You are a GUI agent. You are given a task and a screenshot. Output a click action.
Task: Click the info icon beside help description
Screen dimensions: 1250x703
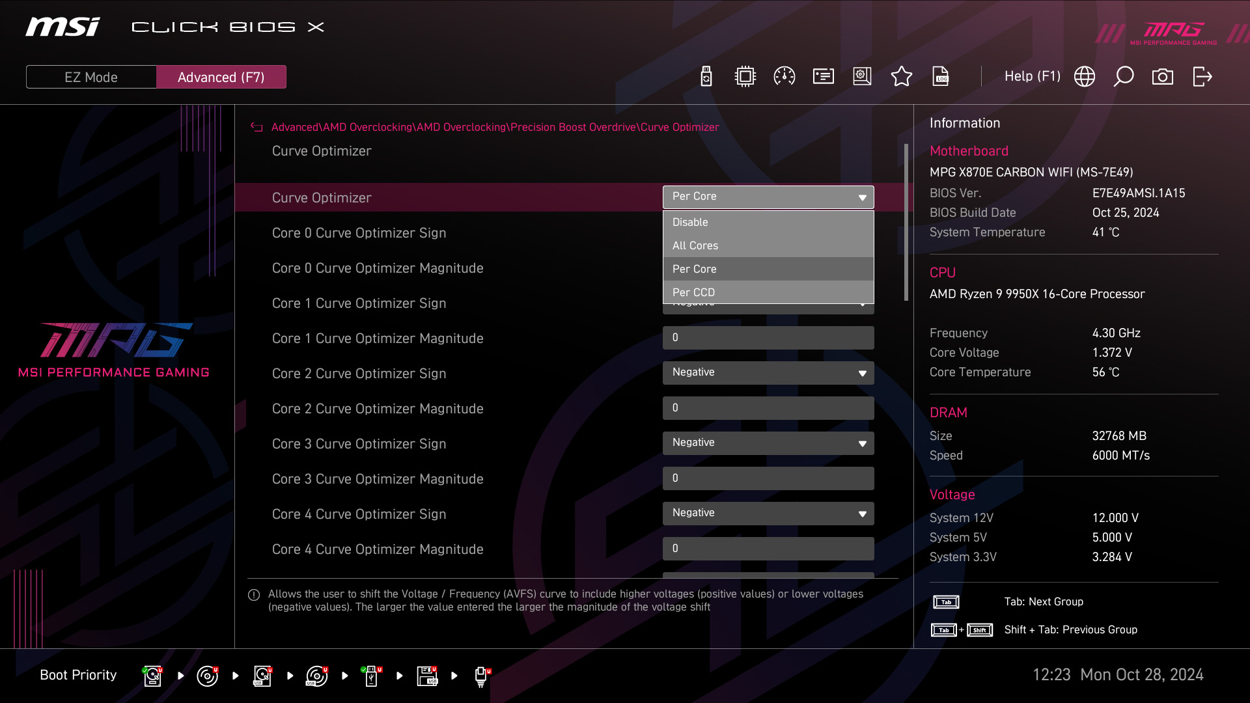point(254,595)
